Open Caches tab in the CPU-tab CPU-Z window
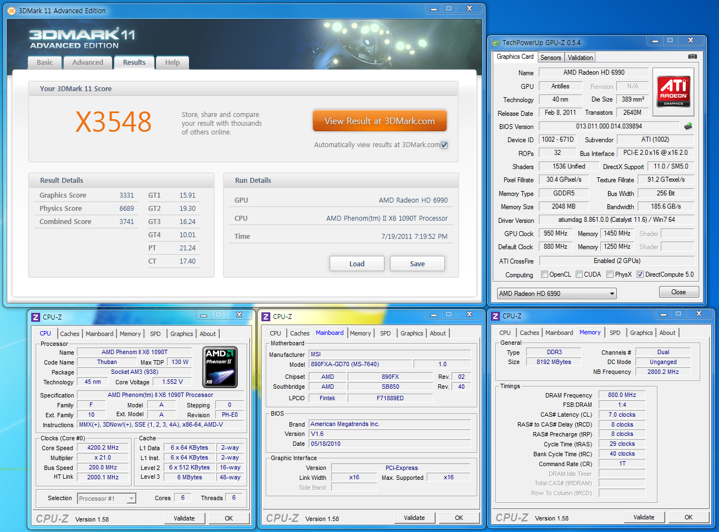The image size is (719, 532). [70, 334]
